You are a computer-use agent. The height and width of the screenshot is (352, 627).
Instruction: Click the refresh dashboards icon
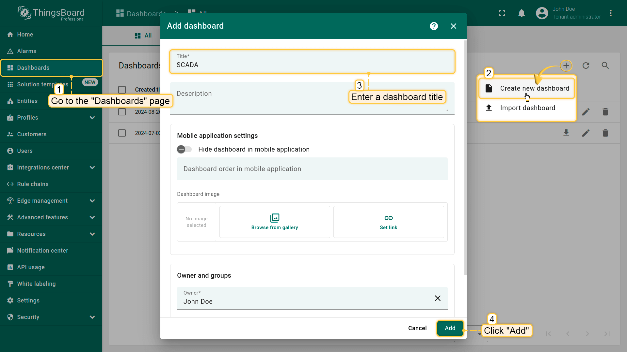(586, 66)
